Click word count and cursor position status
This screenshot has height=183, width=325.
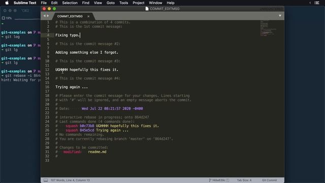[70, 180]
